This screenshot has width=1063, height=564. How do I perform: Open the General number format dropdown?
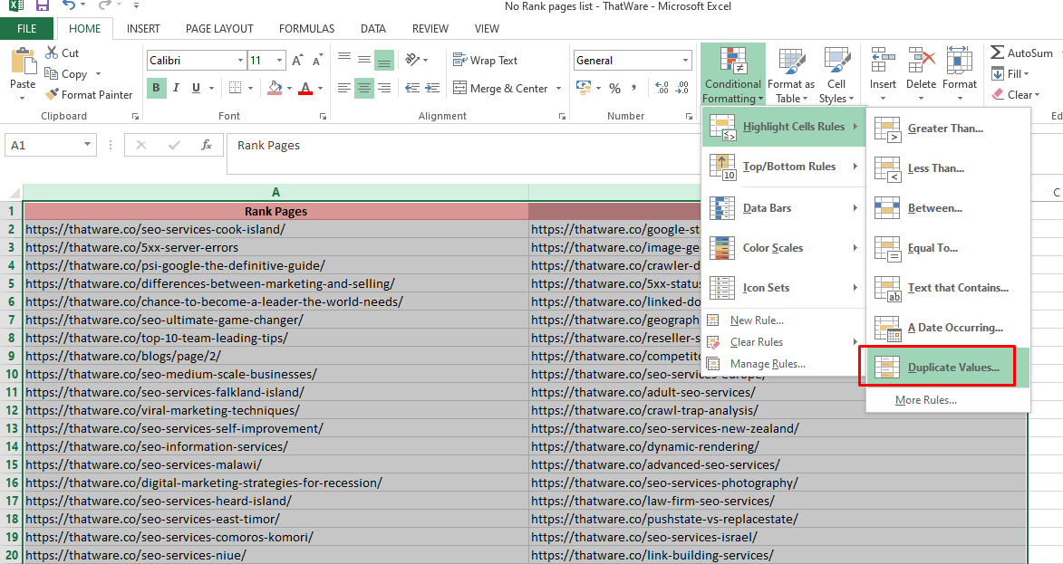pyautogui.click(x=685, y=61)
